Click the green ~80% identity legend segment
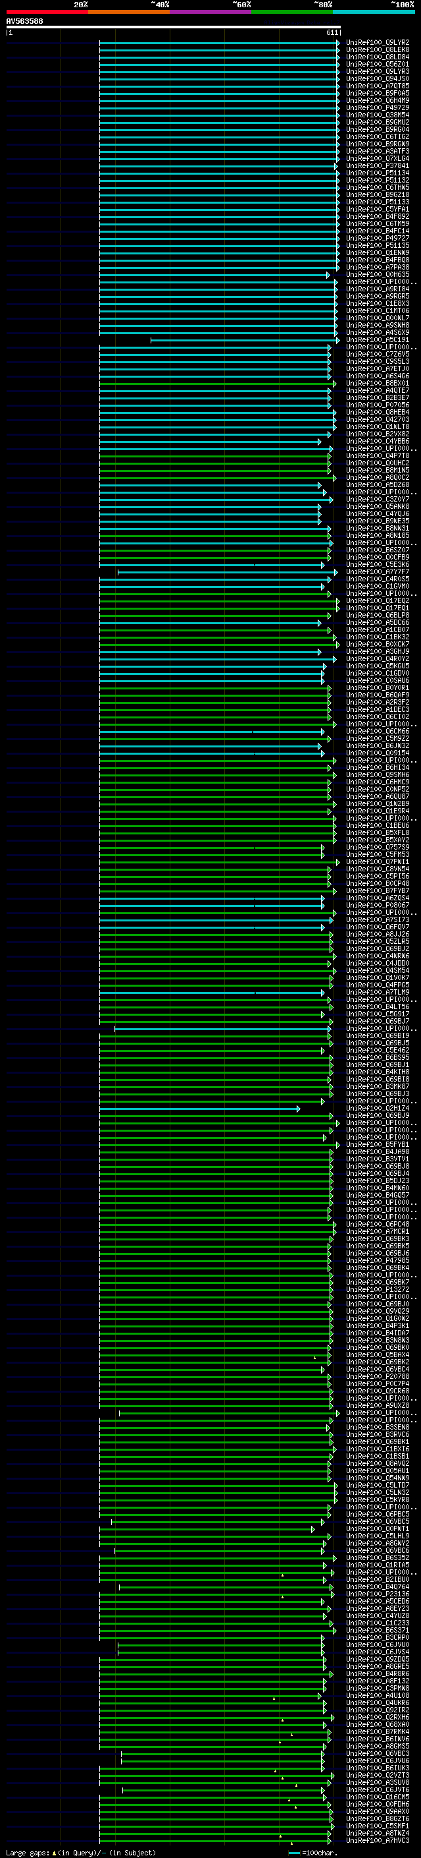421x1858 pixels. 292,12
